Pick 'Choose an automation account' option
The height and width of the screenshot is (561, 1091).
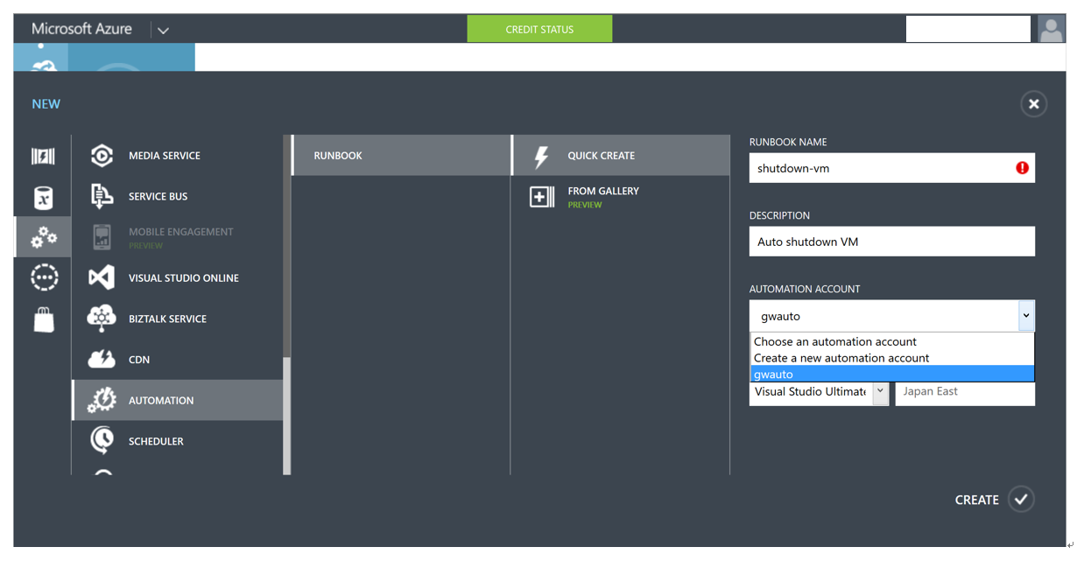892,341
